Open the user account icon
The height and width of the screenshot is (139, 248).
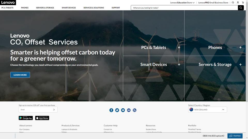coord(238,3)
